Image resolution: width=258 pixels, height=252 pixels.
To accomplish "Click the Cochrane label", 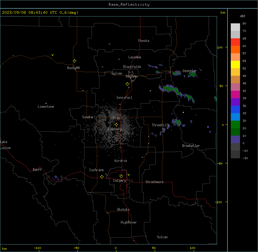I will pyautogui.click(x=96, y=170).
